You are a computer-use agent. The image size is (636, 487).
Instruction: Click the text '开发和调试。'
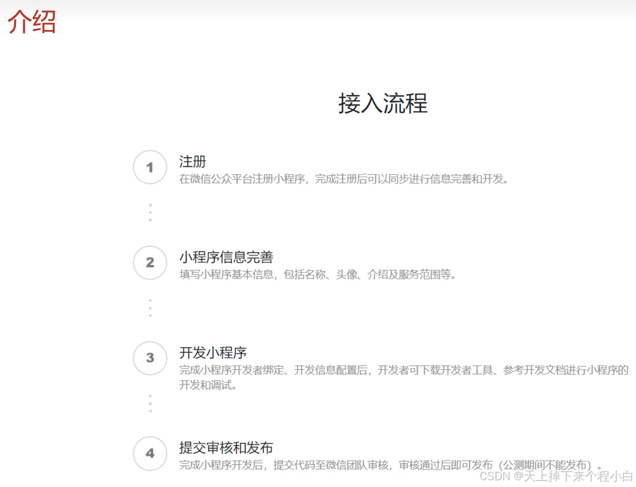208,385
